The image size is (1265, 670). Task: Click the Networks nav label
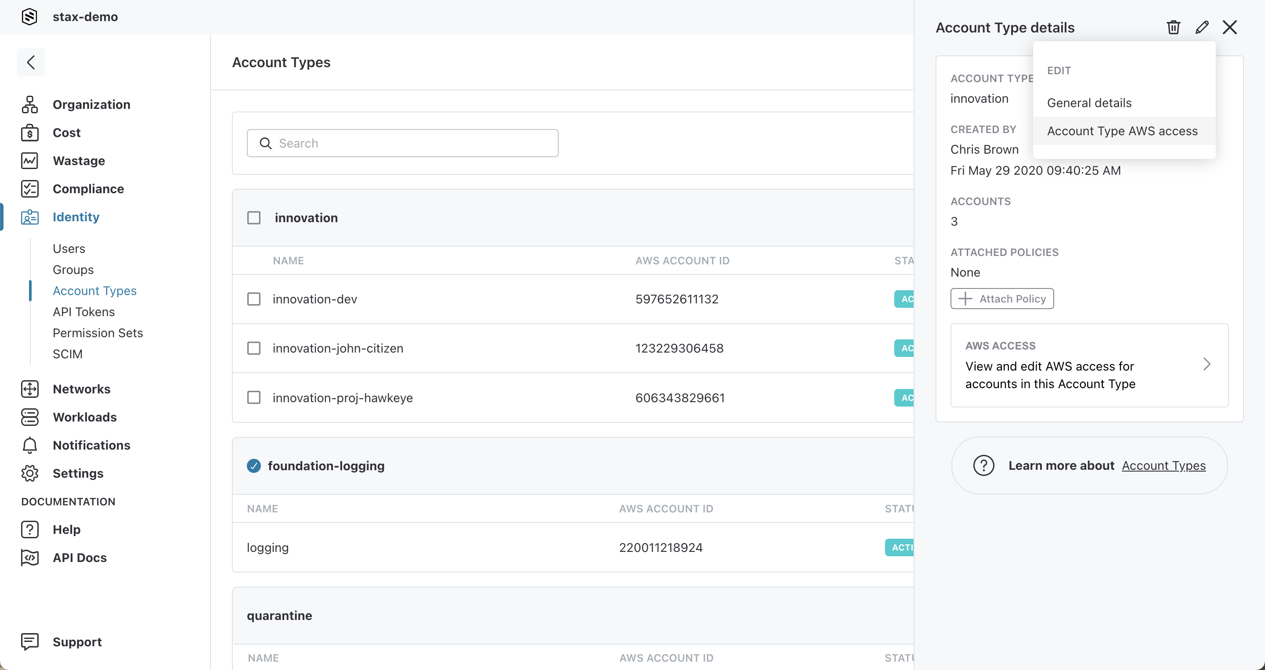point(82,389)
